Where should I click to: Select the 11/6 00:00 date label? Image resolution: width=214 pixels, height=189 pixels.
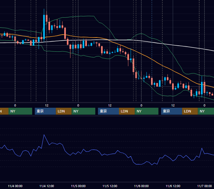(x=141, y=186)
